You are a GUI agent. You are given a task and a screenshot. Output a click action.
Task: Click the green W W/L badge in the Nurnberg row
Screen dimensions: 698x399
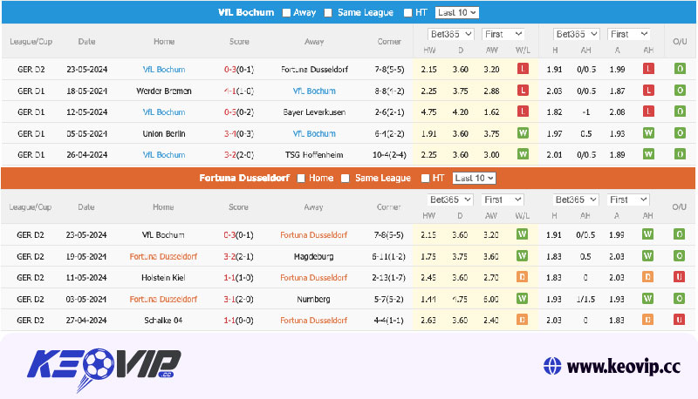tap(522, 299)
